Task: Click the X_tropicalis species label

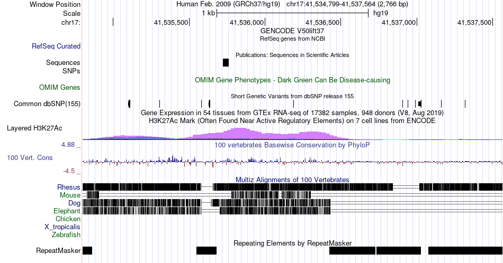Action: click(62, 227)
